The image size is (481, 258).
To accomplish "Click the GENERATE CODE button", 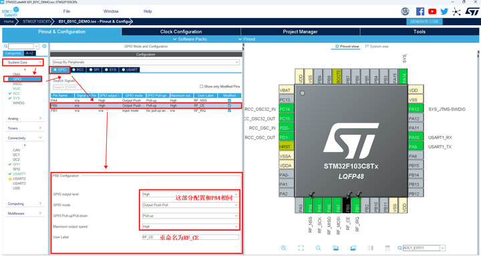I will pos(424,21).
